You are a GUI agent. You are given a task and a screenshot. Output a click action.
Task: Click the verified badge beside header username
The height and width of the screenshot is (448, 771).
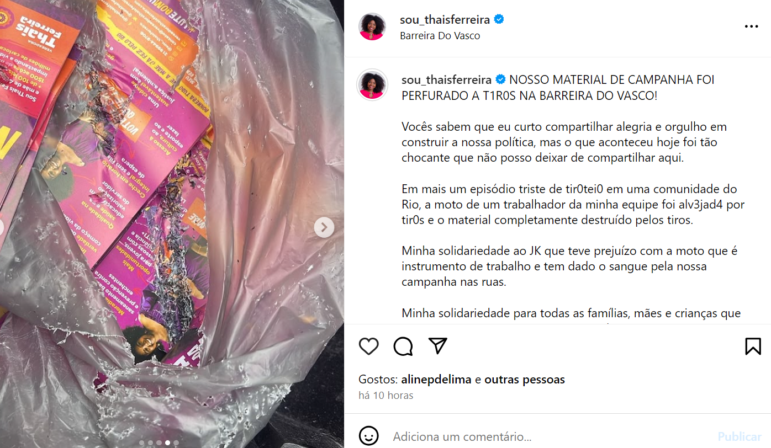(499, 20)
